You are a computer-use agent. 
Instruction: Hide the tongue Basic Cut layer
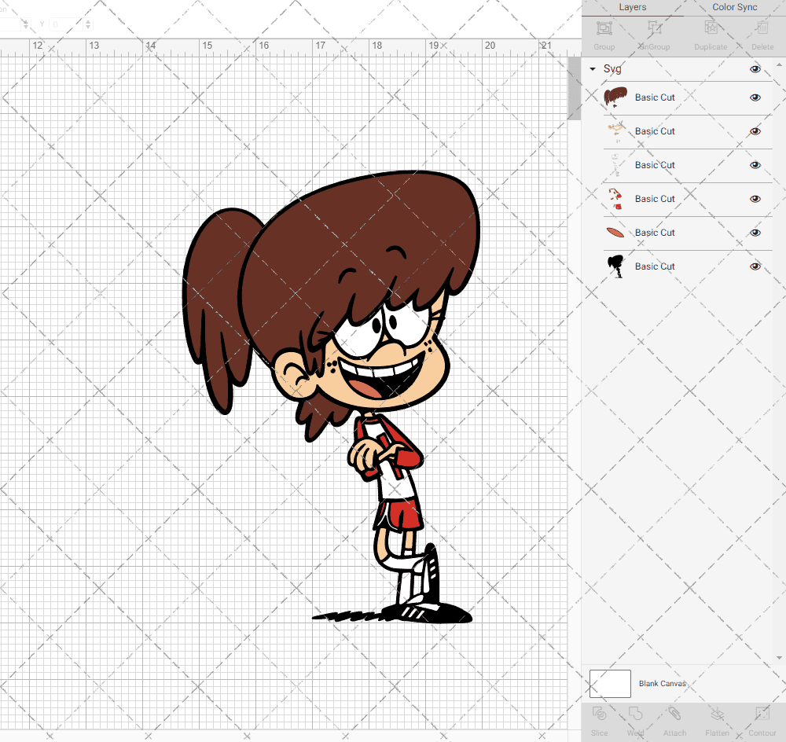(x=755, y=233)
